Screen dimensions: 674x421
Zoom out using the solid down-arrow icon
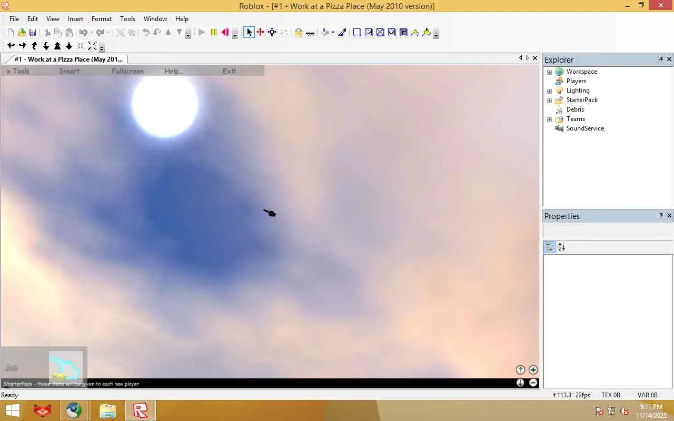click(69, 46)
